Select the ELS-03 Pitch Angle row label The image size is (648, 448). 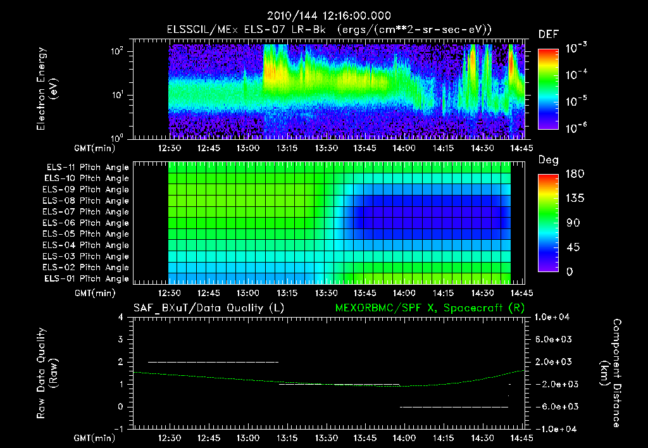tap(85, 256)
